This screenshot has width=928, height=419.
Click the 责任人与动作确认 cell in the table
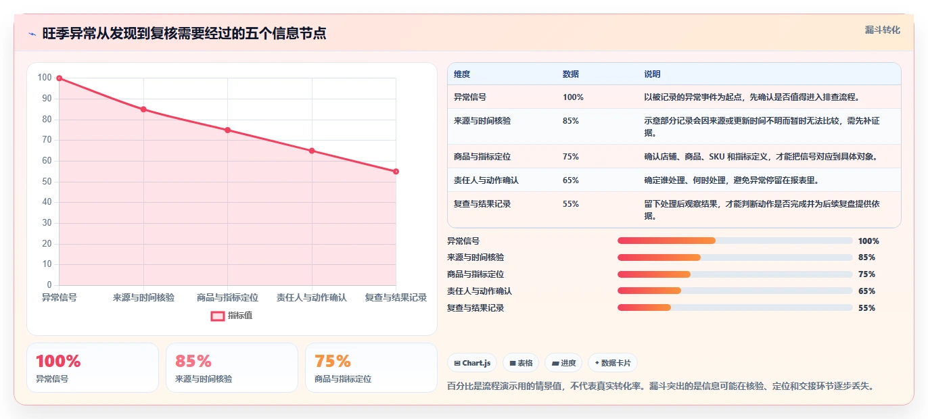pos(486,180)
